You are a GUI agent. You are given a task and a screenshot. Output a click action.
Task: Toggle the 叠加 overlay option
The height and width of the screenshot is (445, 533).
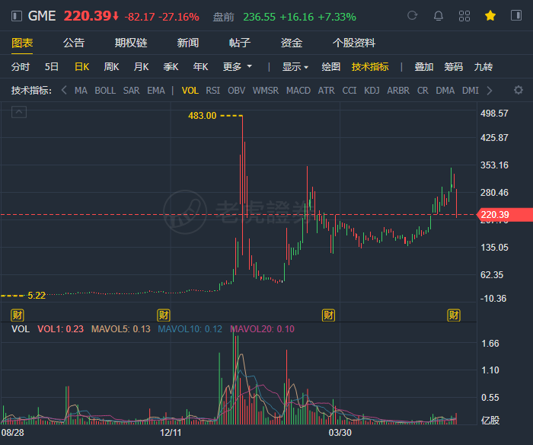[424, 67]
